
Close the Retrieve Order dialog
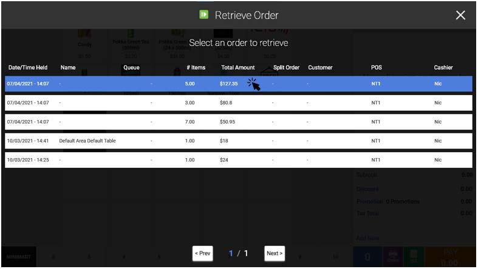[x=460, y=15]
